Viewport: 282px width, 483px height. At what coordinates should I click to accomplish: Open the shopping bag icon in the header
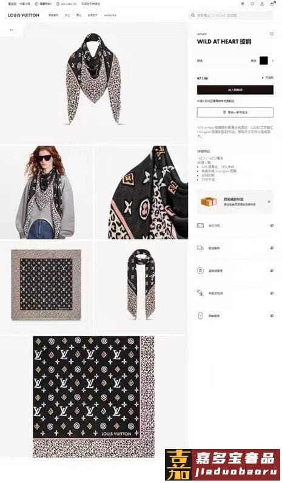tap(272, 4)
